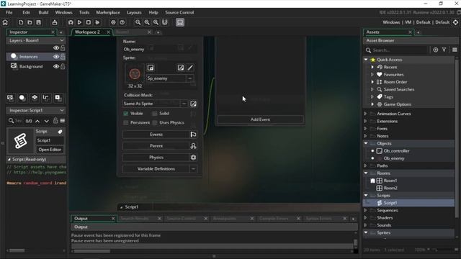461x259 pixels.
Task: Run the game with Play icon
Action: (x=79, y=22)
